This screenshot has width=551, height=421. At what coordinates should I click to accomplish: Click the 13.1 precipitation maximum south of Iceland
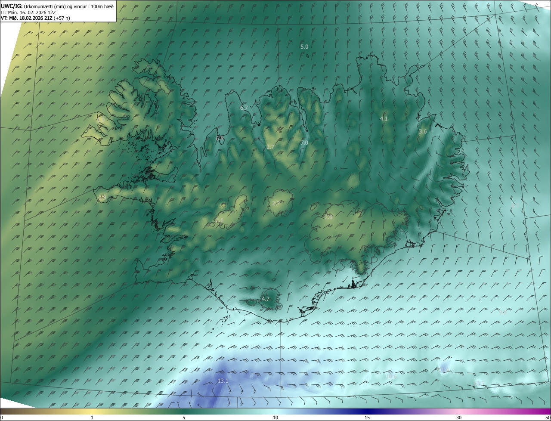coord(223,381)
